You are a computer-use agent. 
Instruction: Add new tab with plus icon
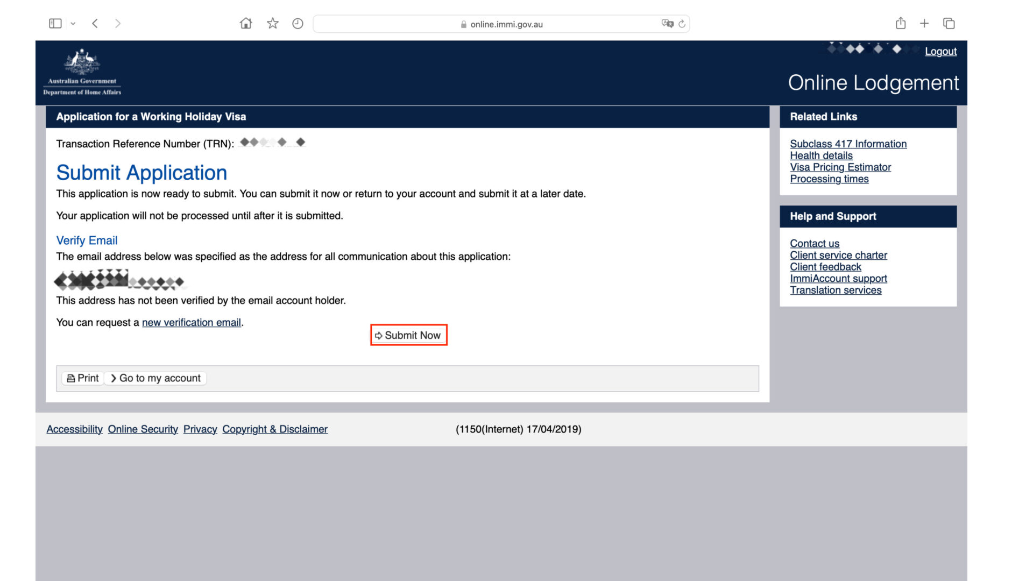[x=924, y=24]
